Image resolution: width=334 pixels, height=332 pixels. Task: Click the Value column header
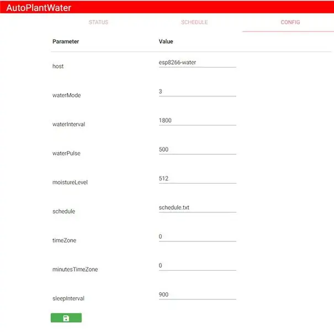[166, 41]
